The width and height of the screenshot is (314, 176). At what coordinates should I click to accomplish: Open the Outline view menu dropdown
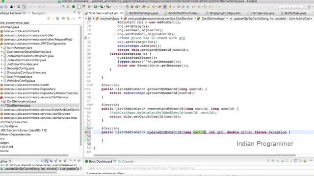(70, 161)
